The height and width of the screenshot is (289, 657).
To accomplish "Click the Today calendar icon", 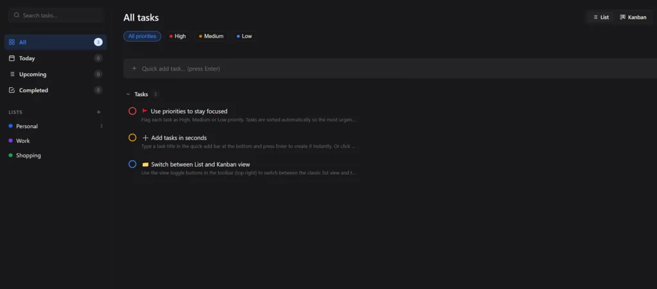I will [12, 58].
